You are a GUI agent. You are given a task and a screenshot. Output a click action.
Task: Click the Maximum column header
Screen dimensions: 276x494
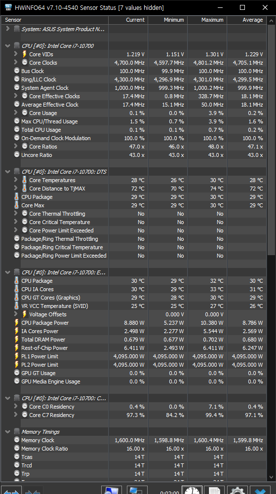click(x=207, y=20)
